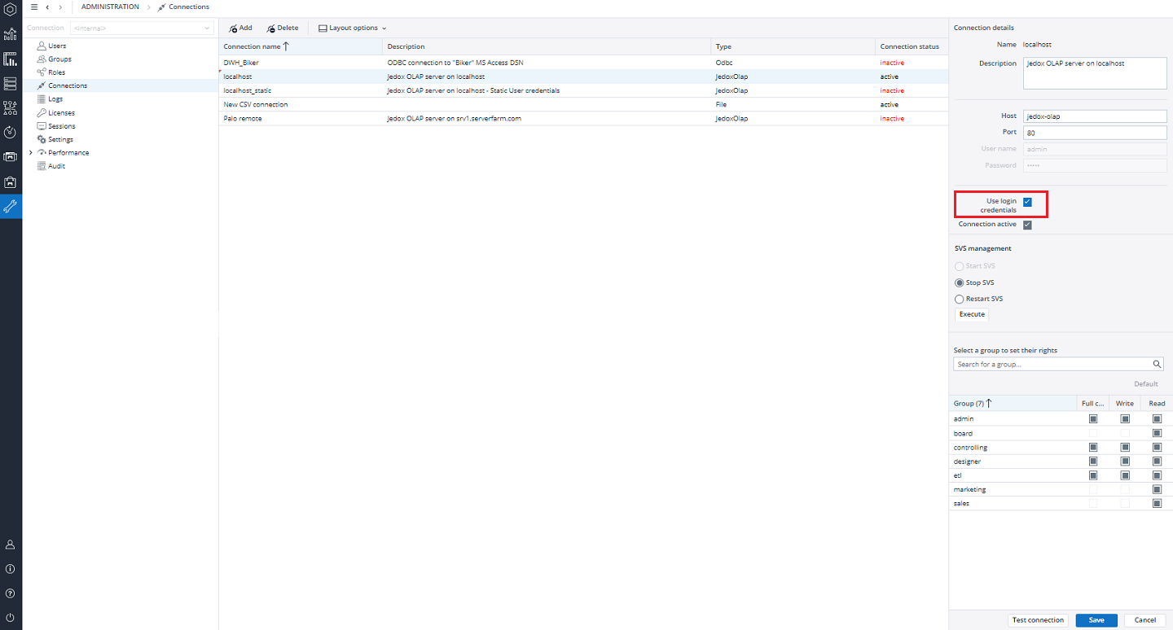The image size is (1173, 630).
Task: Open the Layout options dropdown
Action: click(x=352, y=28)
